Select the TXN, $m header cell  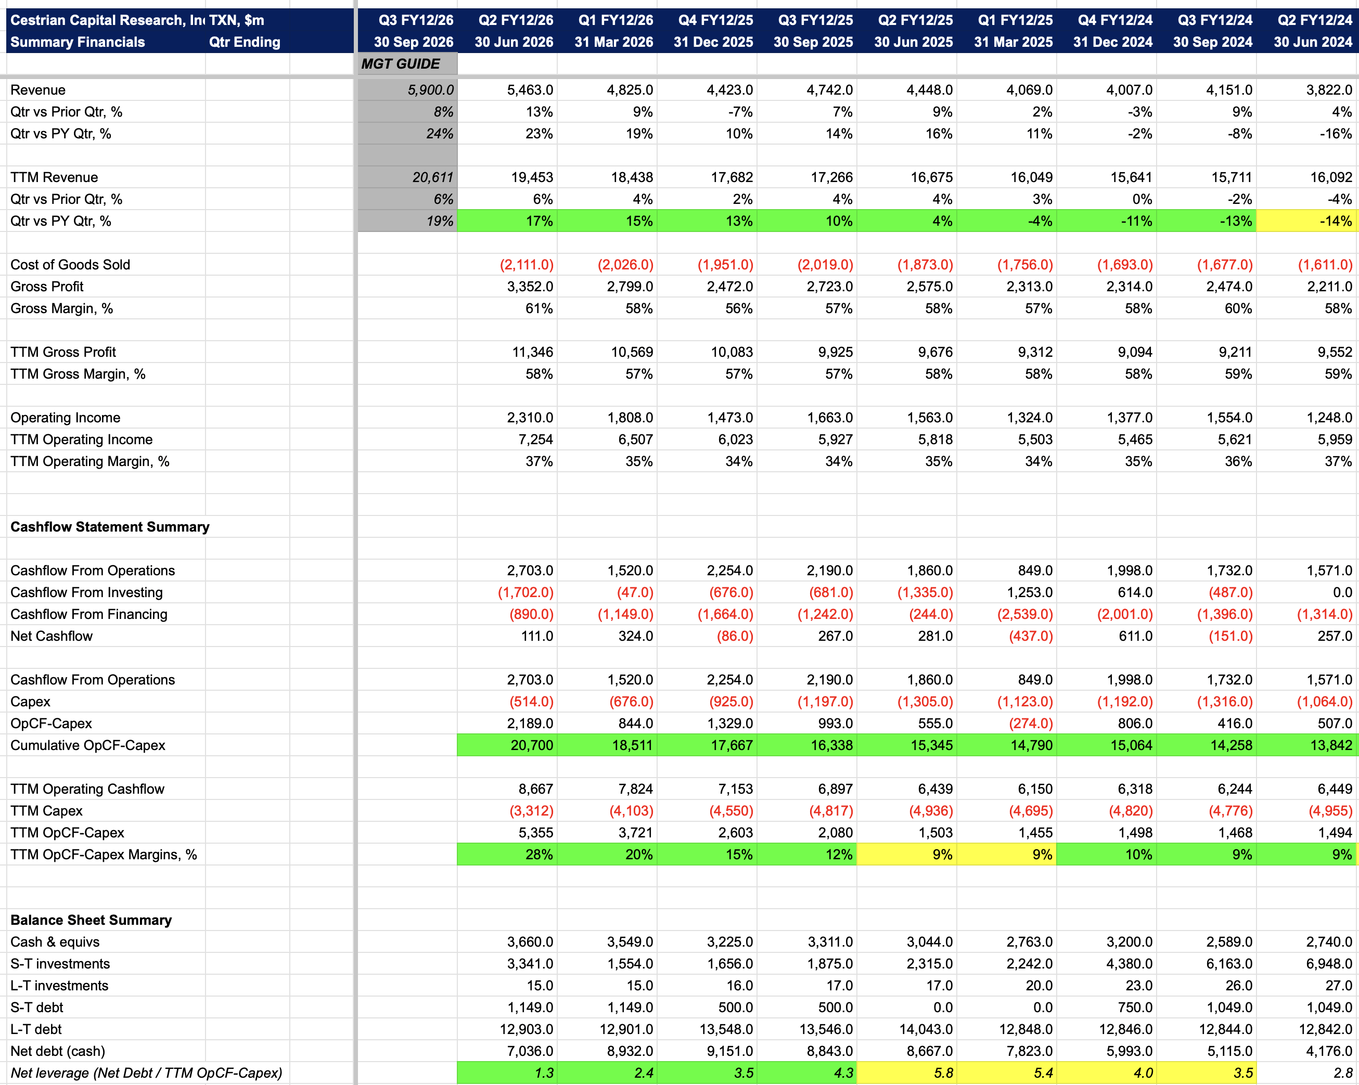236,20
